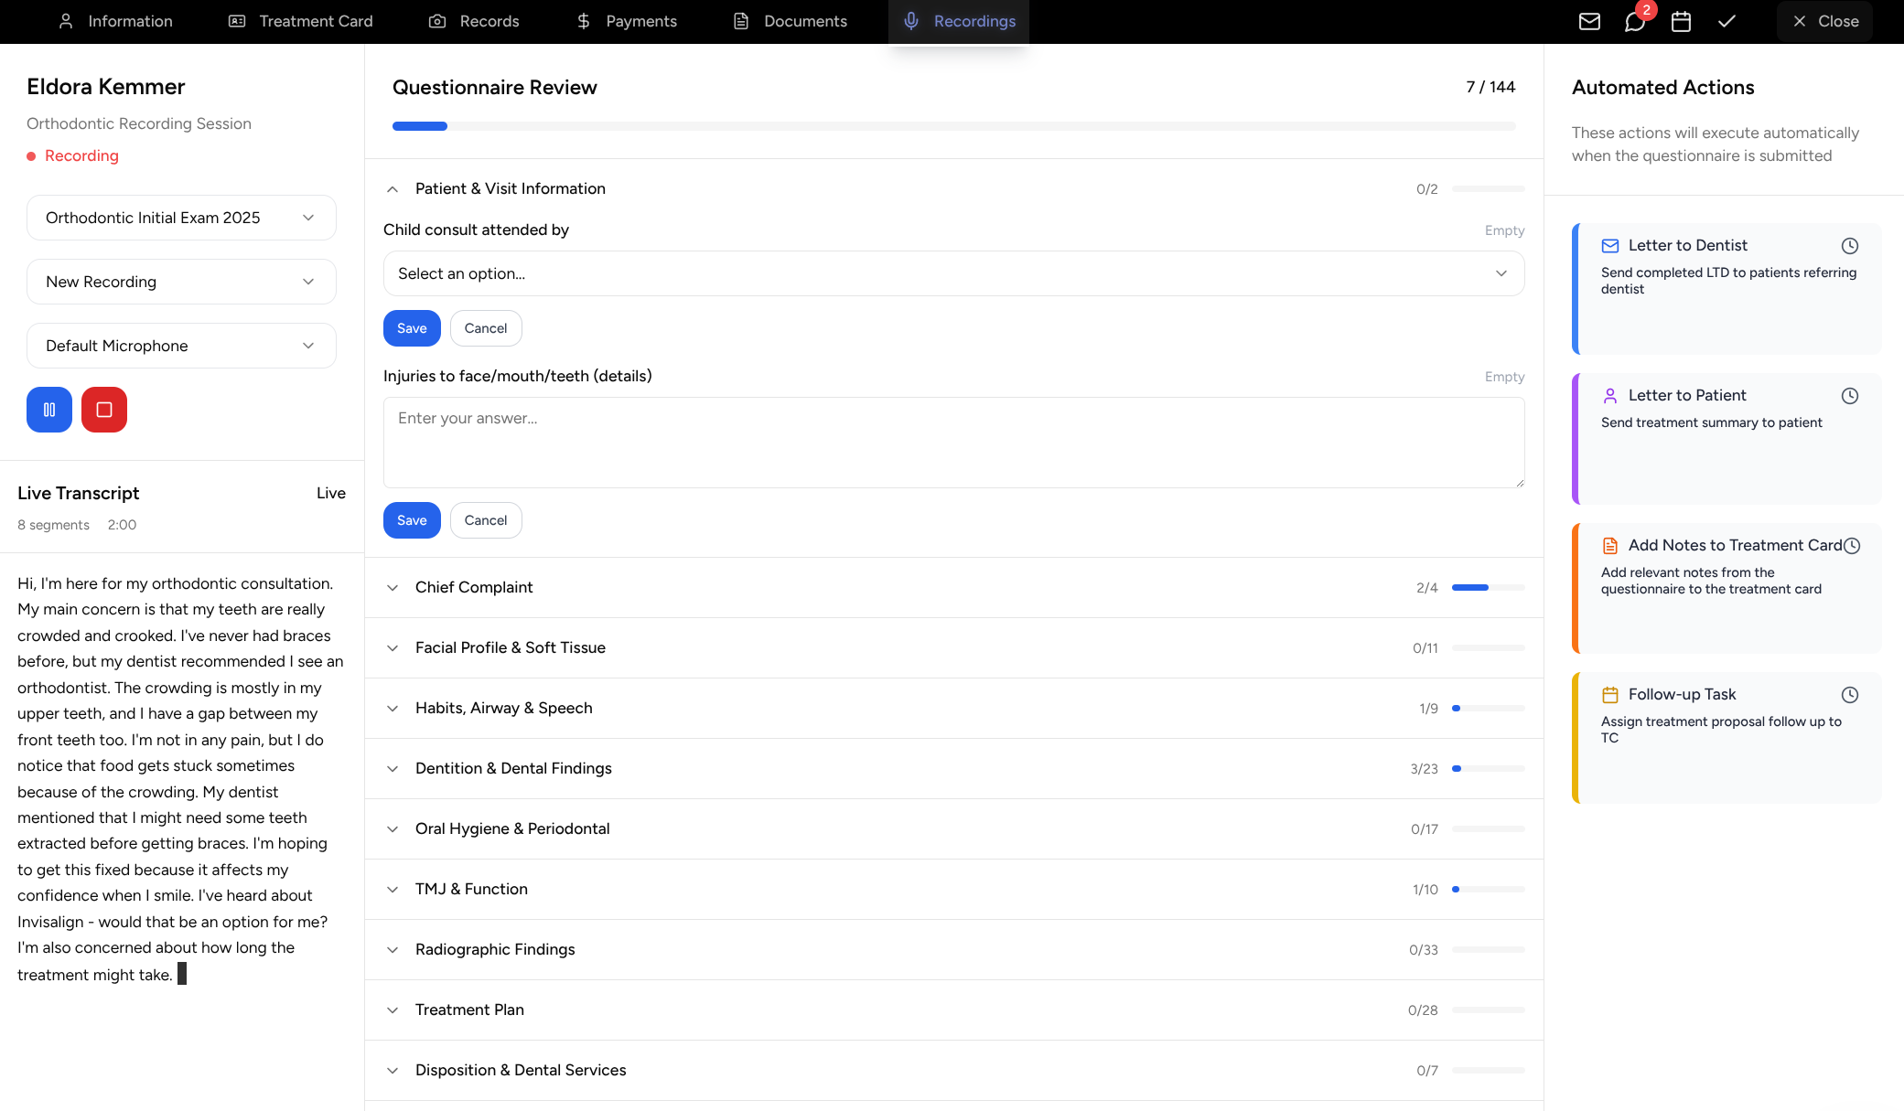This screenshot has height=1111, width=1904.
Task: Open Child consult attended by select
Action: click(x=953, y=273)
